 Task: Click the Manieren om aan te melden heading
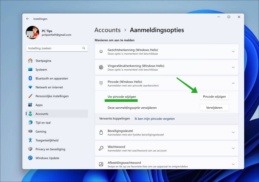pos(115,40)
